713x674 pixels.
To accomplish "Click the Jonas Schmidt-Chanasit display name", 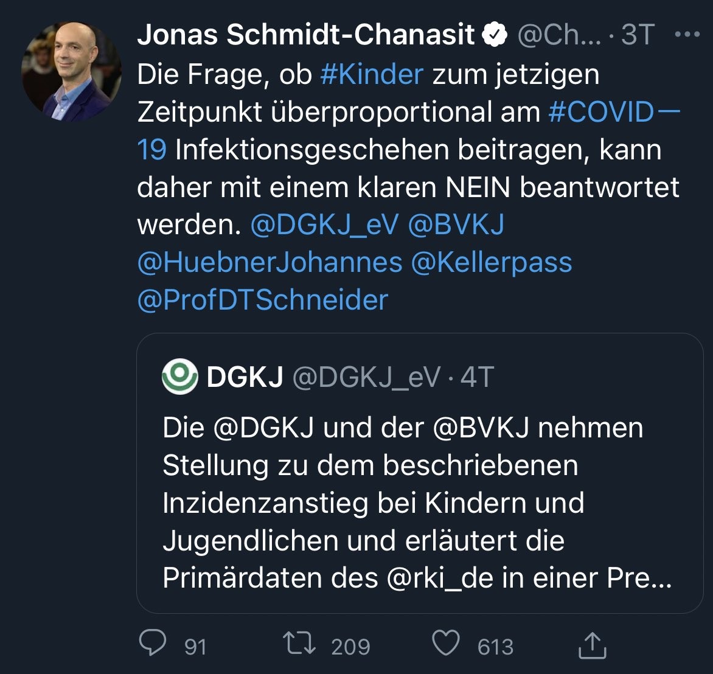I will [x=305, y=35].
